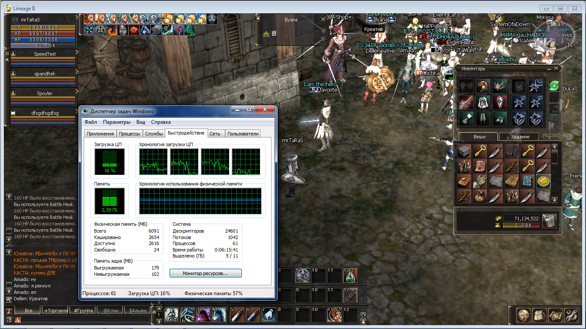
Task: Select the $Альянс chat tab
Action: point(138,311)
